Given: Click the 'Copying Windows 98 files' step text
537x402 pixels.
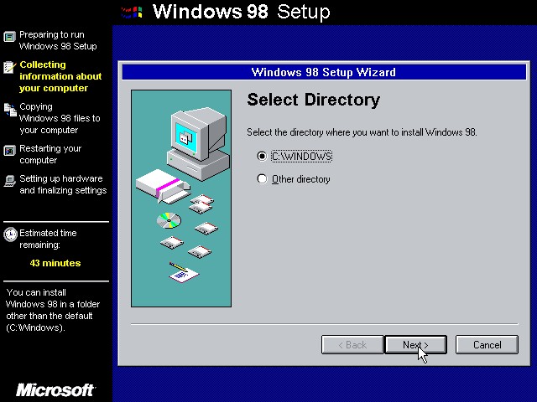Looking at the screenshot, I should click(x=60, y=118).
